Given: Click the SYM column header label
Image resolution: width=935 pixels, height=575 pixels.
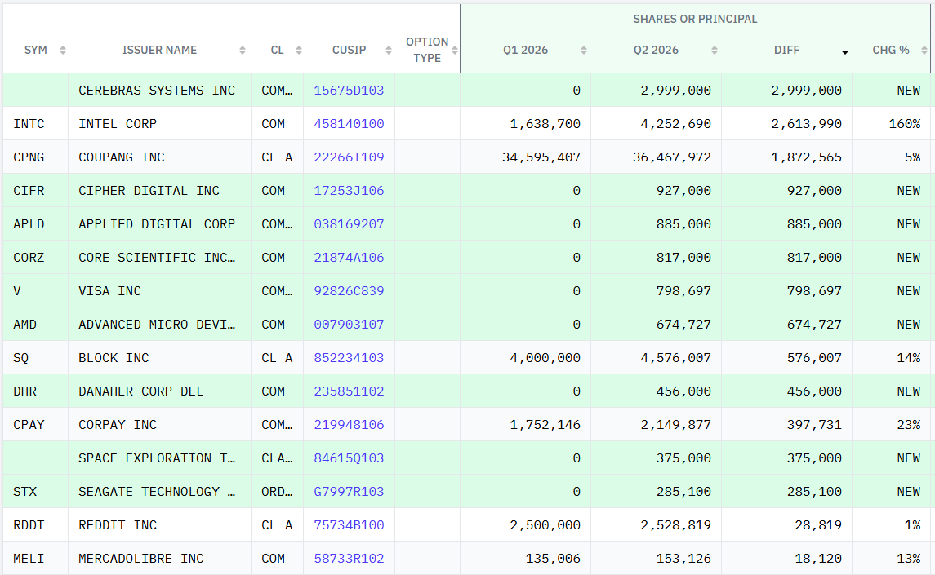Looking at the screenshot, I should click(36, 50).
